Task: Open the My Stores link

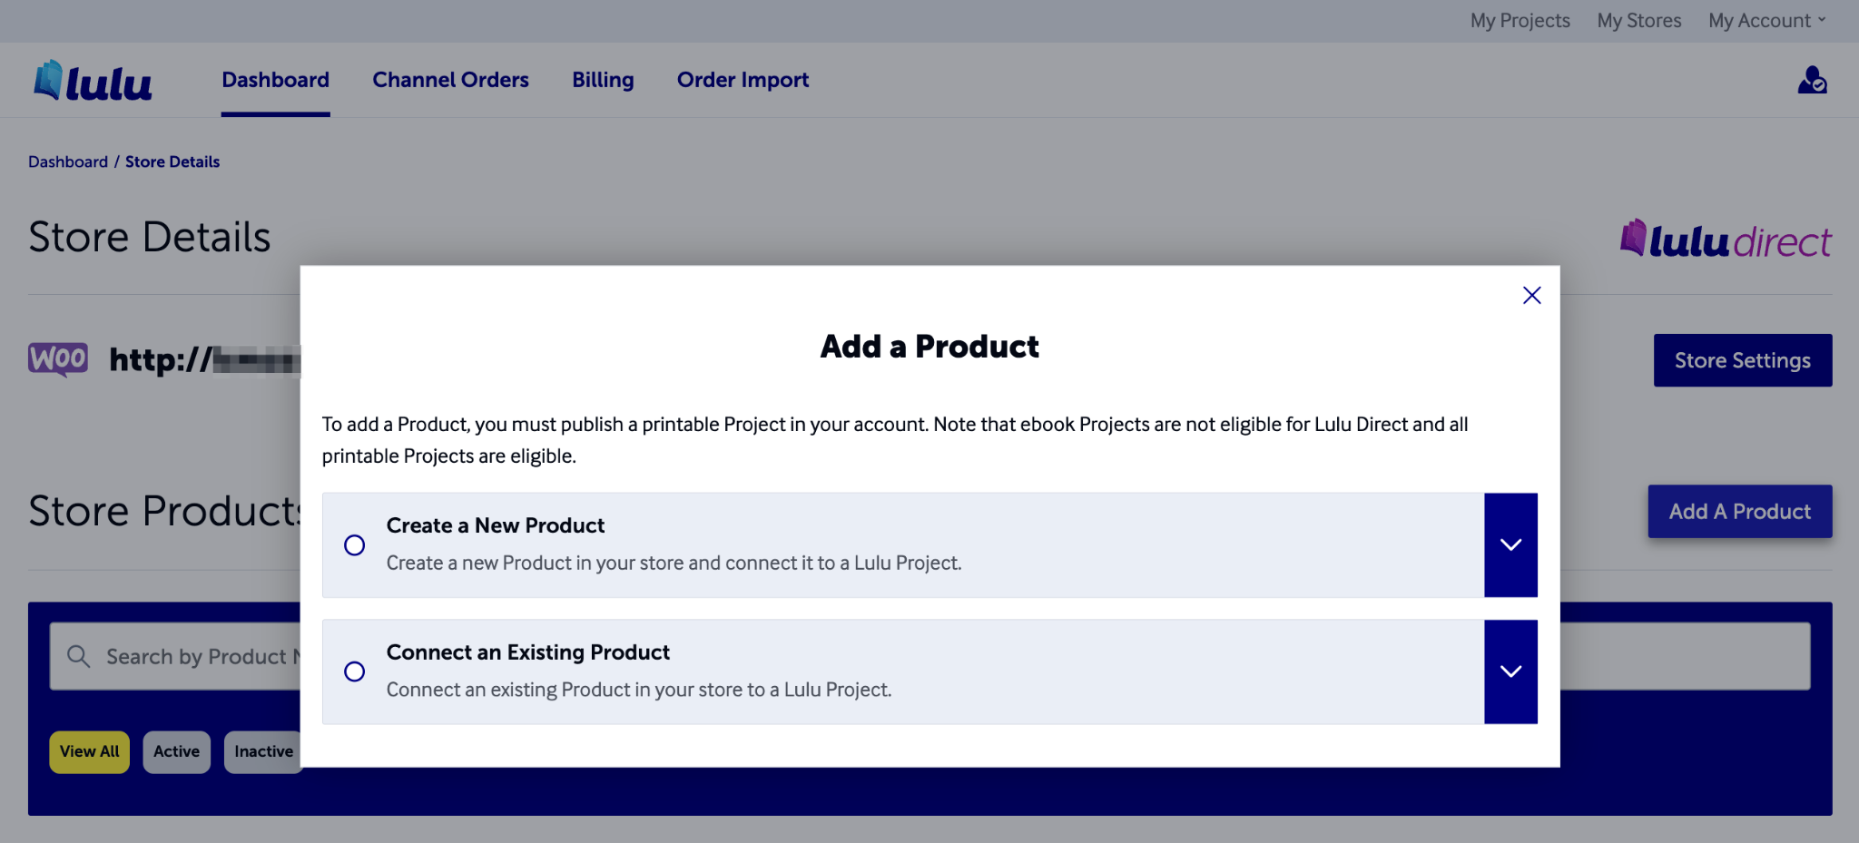Action: coord(1638,21)
